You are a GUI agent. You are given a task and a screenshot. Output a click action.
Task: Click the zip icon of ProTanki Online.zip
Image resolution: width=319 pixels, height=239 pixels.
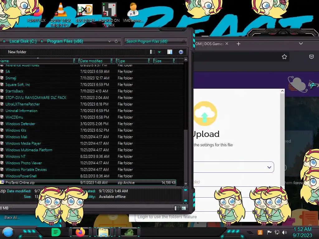coord(2,182)
